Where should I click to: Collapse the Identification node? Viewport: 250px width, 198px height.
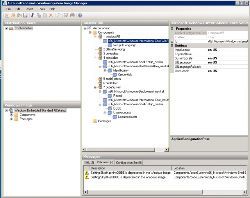point(105,70)
